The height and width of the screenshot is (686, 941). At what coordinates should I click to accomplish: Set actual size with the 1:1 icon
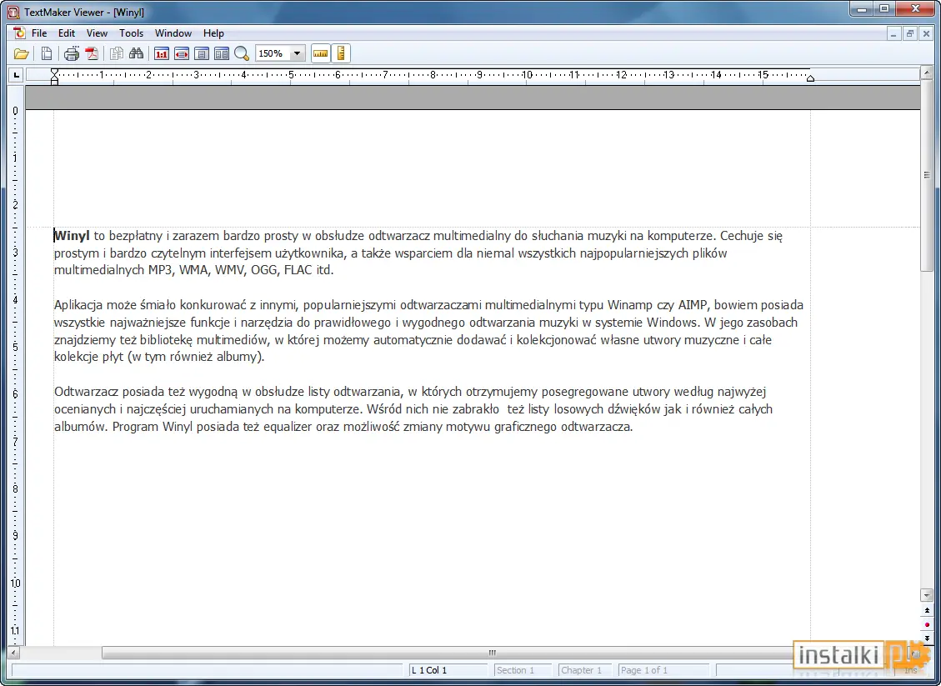(x=162, y=54)
